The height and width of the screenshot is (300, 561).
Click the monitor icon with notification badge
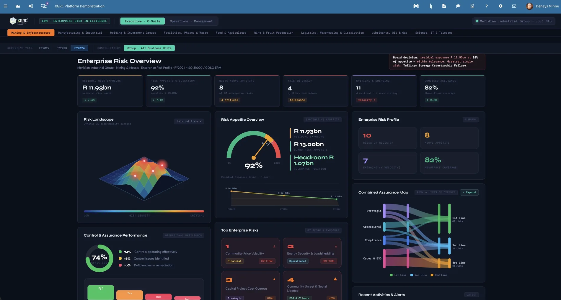44,6
